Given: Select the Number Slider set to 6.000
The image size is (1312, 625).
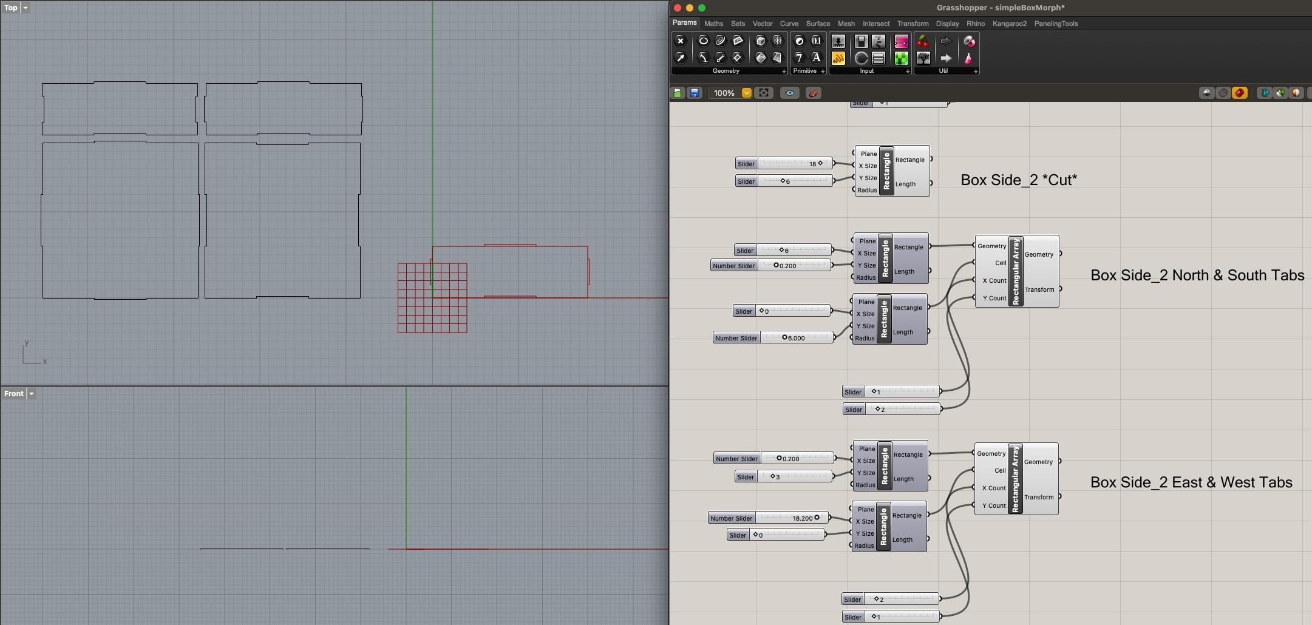Looking at the screenshot, I should (x=773, y=338).
